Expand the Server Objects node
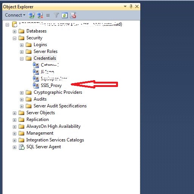The image size is (194, 194). point(14,113)
